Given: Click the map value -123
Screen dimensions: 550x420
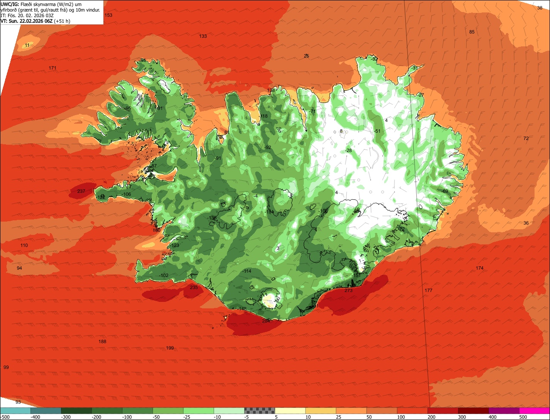Looking at the screenshot, I should (x=174, y=245).
